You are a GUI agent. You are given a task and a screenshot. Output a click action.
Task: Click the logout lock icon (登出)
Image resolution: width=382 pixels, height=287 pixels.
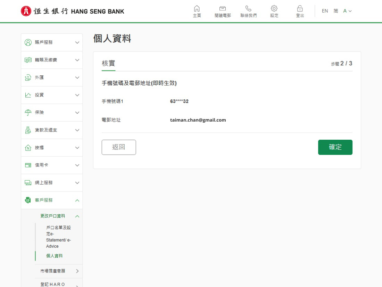click(x=299, y=9)
